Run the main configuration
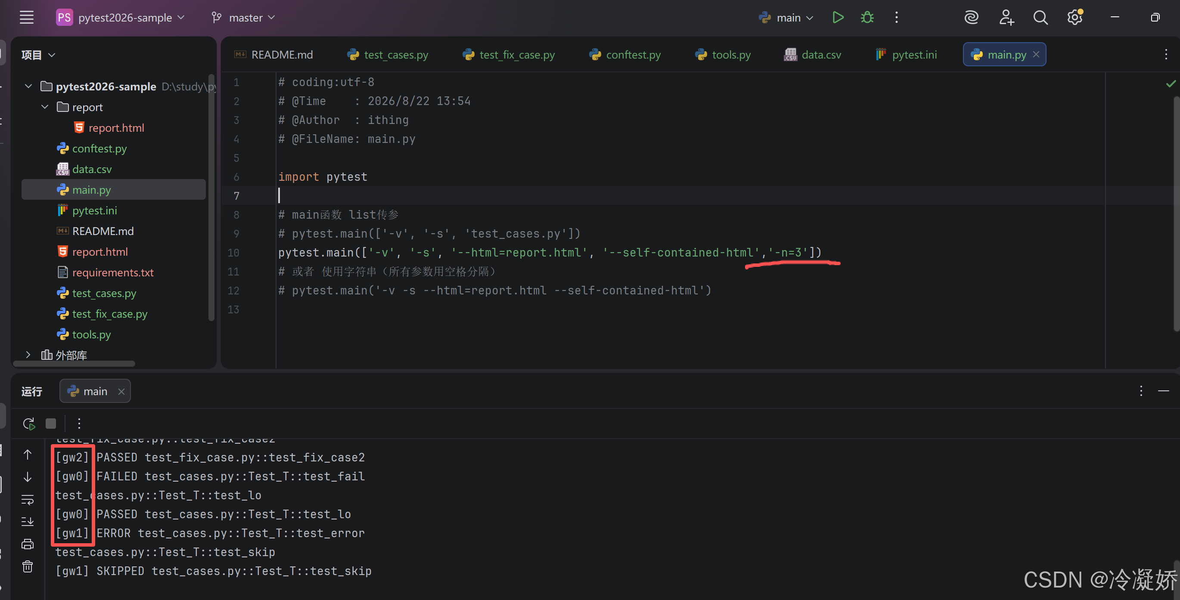Viewport: 1180px width, 600px height. click(x=837, y=17)
